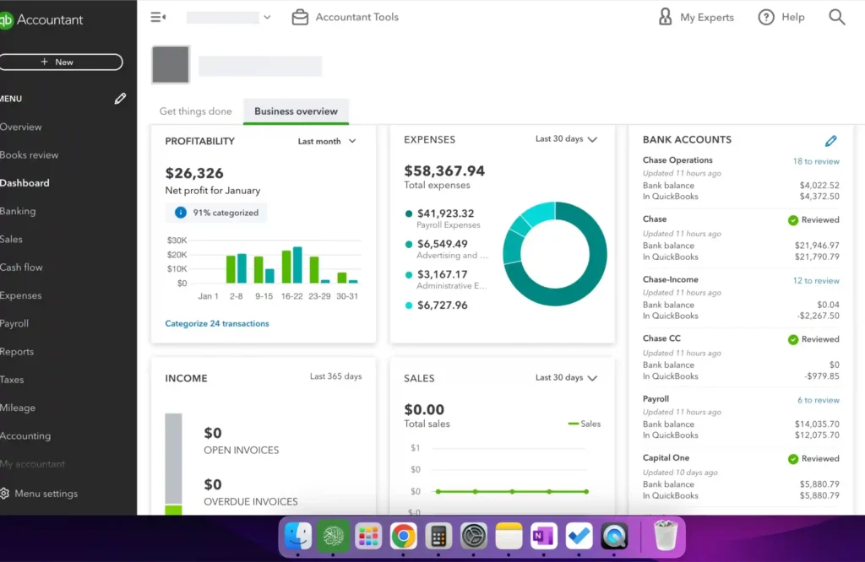Edit the sidebar menu with pencil icon

click(120, 99)
